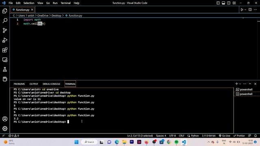This screenshot has width=260, height=146.
Task: Open the Go menu
Action: [48, 3]
